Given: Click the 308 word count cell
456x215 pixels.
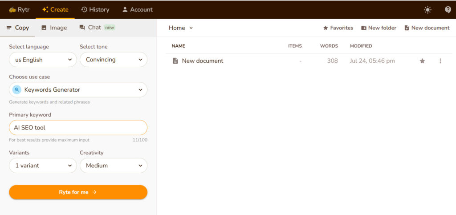Looking at the screenshot, I should (x=332, y=61).
